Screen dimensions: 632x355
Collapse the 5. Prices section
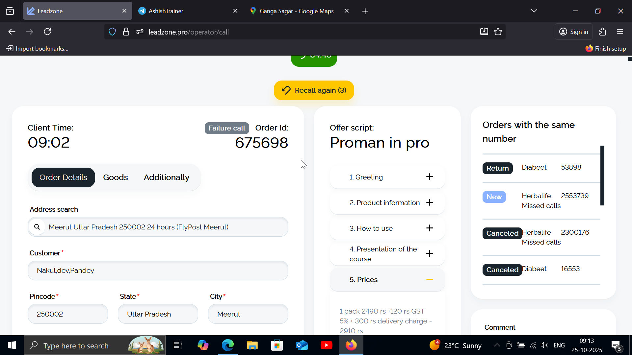click(x=430, y=279)
